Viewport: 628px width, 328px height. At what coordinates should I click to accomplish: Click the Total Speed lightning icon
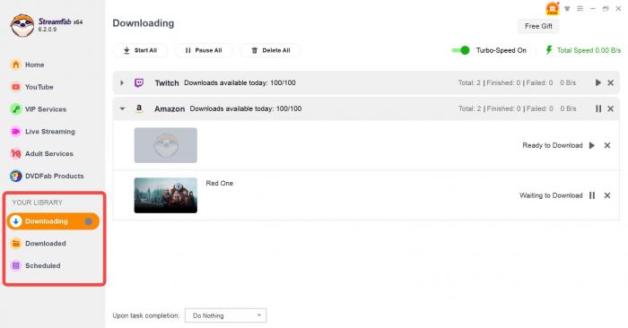point(549,50)
